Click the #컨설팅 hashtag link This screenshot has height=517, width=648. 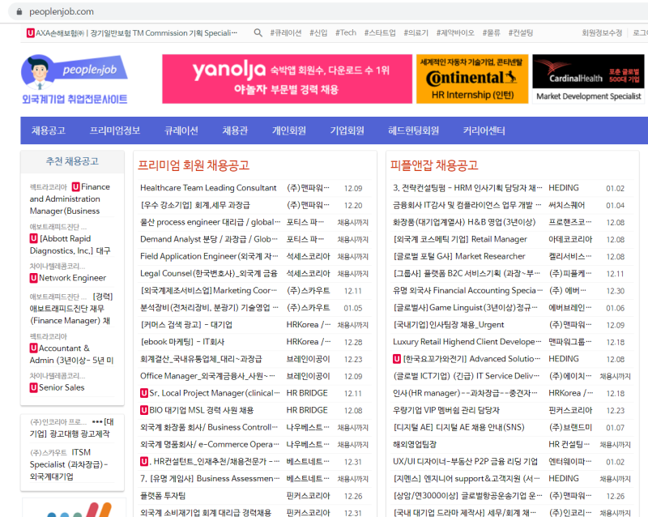coord(521,33)
